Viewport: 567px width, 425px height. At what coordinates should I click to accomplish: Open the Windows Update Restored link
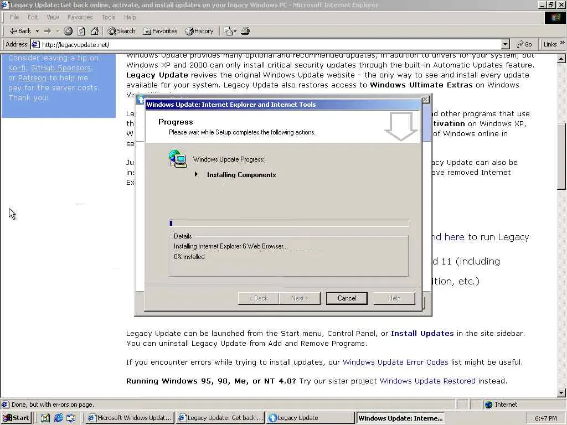pyautogui.click(x=427, y=381)
